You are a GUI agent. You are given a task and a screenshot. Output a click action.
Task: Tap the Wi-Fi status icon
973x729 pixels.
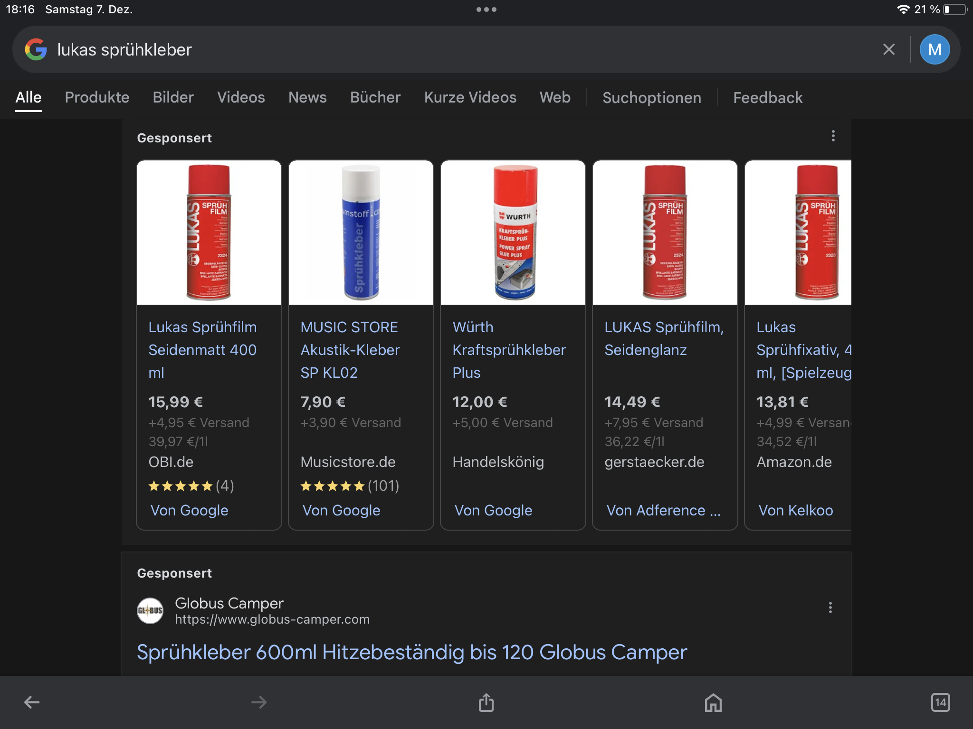click(x=903, y=9)
